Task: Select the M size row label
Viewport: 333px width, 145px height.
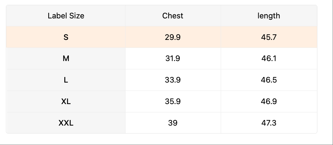Action: (66, 59)
